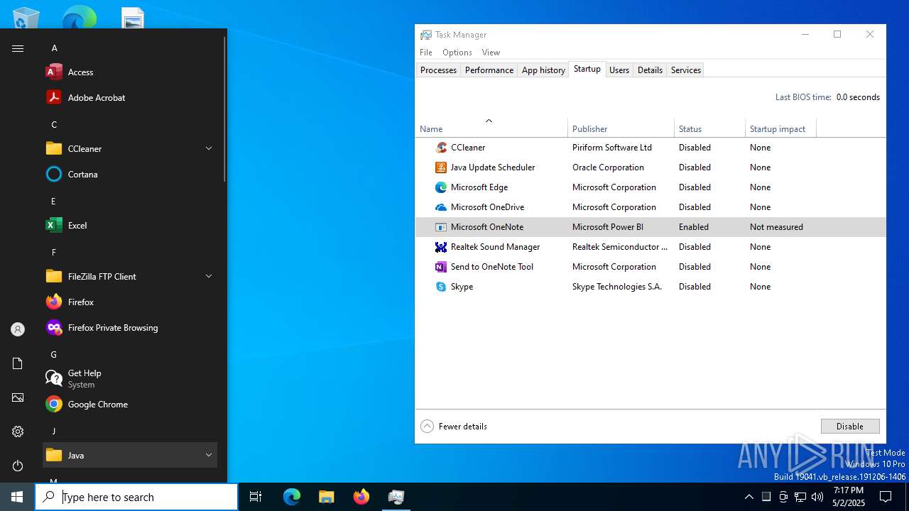The height and width of the screenshot is (511, 909).
Task: Click the Send to OneNote Tool icon
Action: click(441, 267)
